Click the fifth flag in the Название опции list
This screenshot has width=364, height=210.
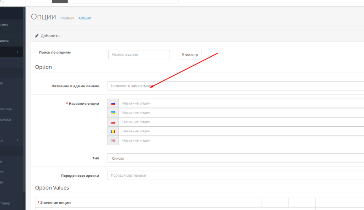pos(113,140)
